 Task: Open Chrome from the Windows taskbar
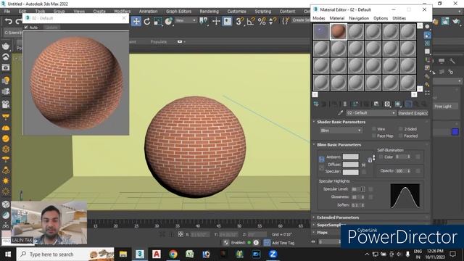pos(173,254)
